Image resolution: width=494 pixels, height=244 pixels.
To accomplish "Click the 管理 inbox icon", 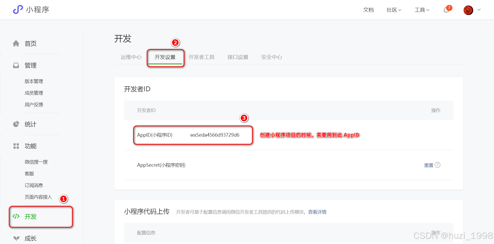I will (x=16, y=65).
